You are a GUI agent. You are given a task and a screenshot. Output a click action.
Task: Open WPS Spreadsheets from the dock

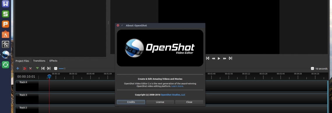(6, 14)
